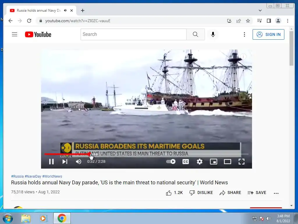This screenshot has height=224, width=298.
Task: Click the taskbar clock showing 3:48 PM
Action: click(283, 218)
